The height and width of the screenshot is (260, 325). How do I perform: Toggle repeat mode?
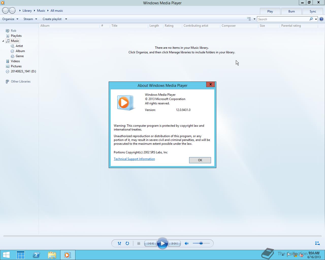click(x=127, y=243)
